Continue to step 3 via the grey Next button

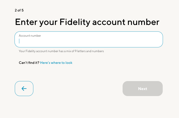[142, 89]
